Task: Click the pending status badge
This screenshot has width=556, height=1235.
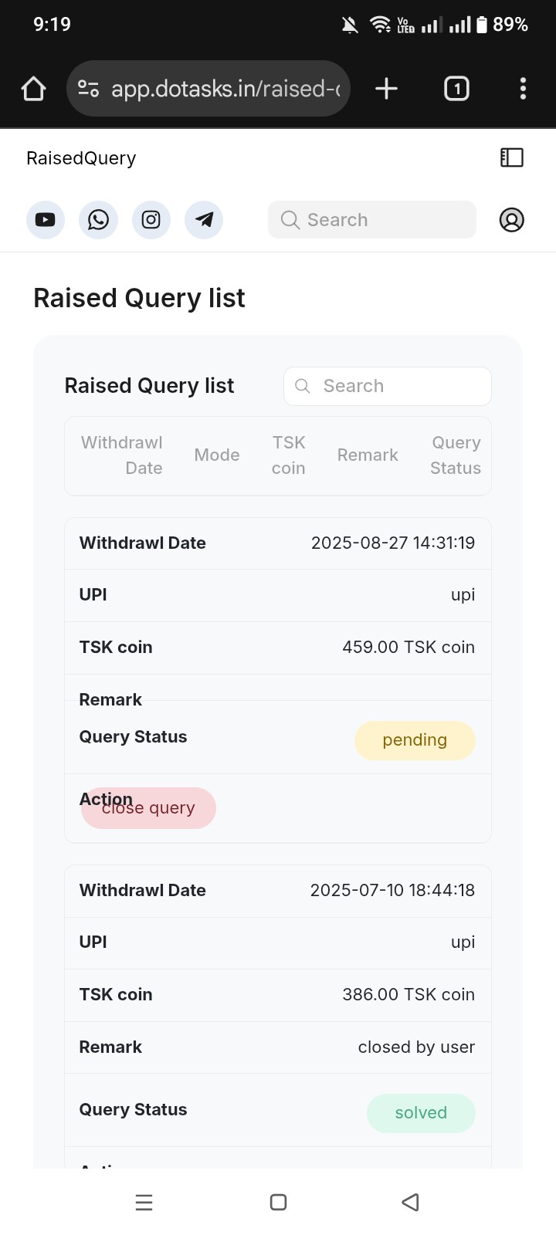Action: point(415,740)
